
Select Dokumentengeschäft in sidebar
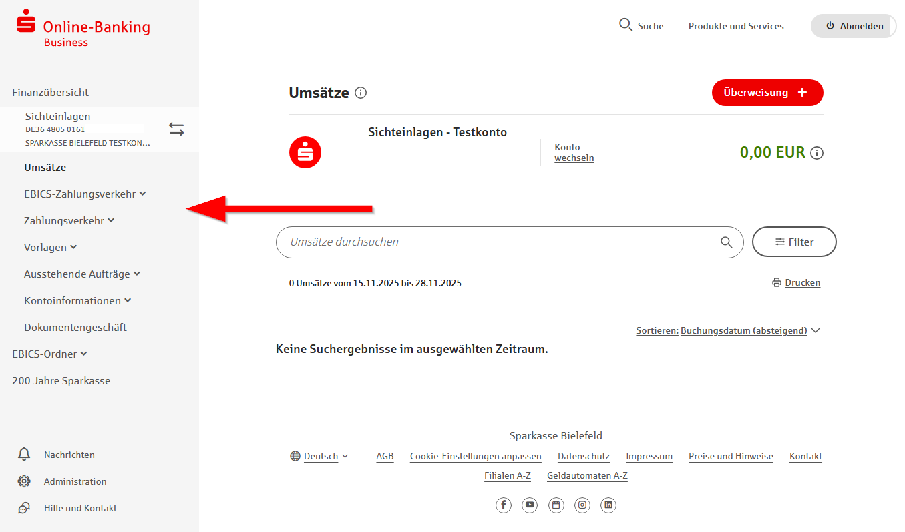tap(75, 328)
